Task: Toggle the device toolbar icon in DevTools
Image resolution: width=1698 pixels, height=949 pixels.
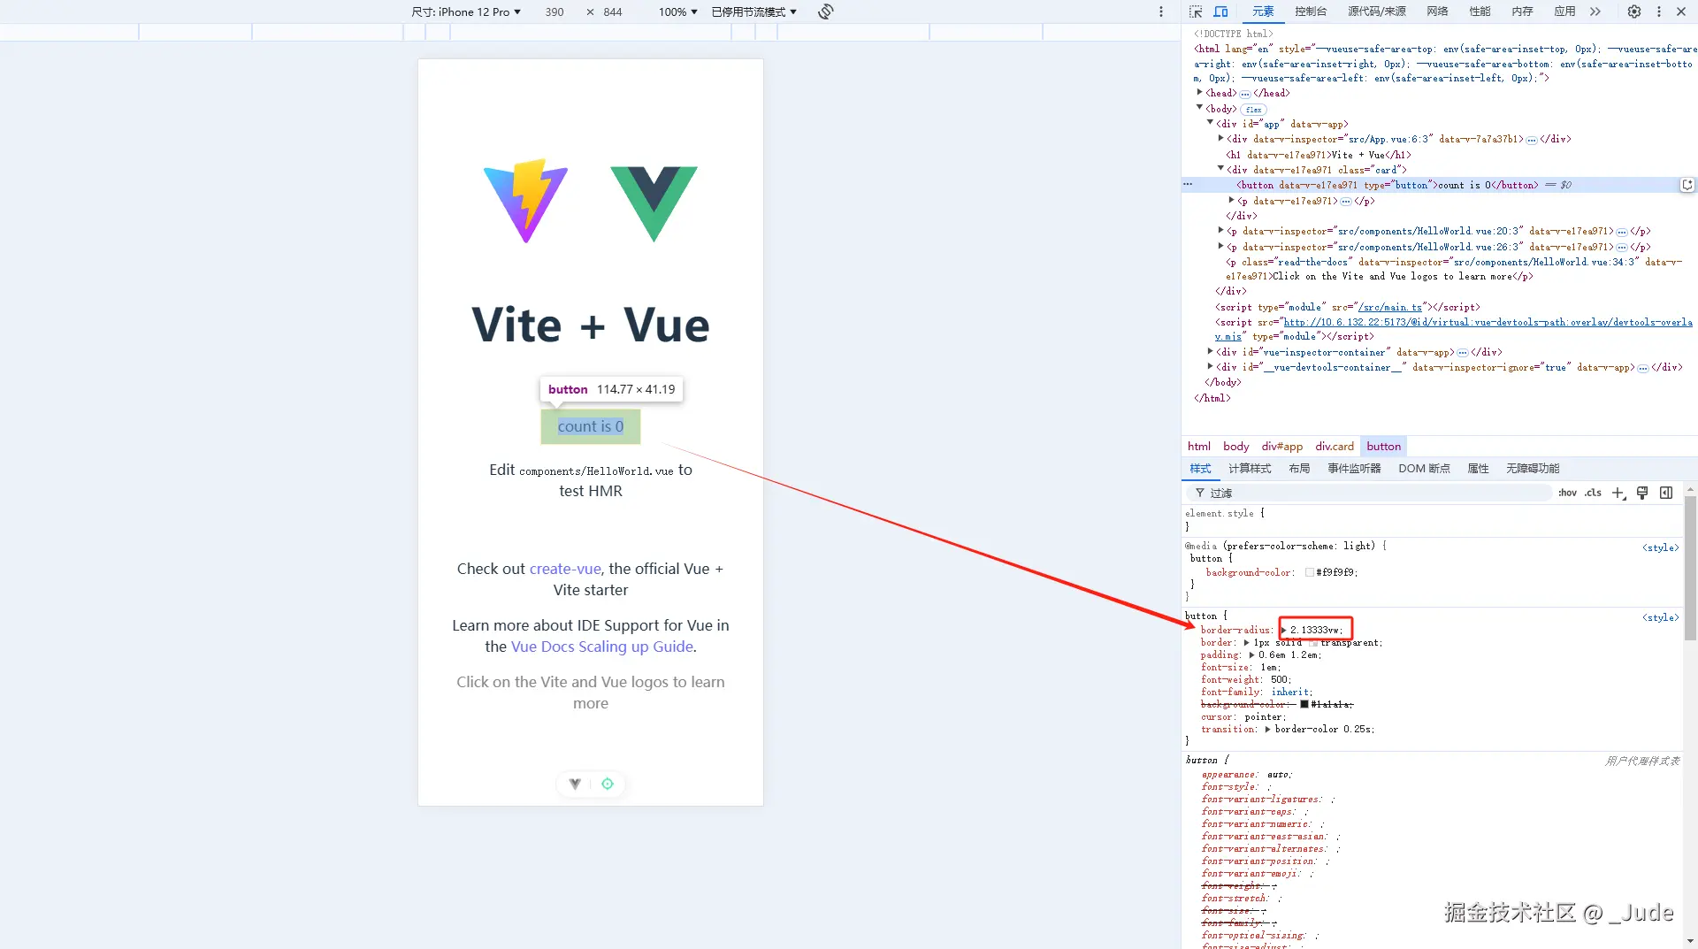Action: [1220, 11]
